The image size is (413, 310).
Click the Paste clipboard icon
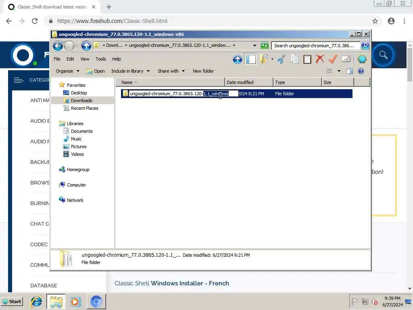point(307,59)
